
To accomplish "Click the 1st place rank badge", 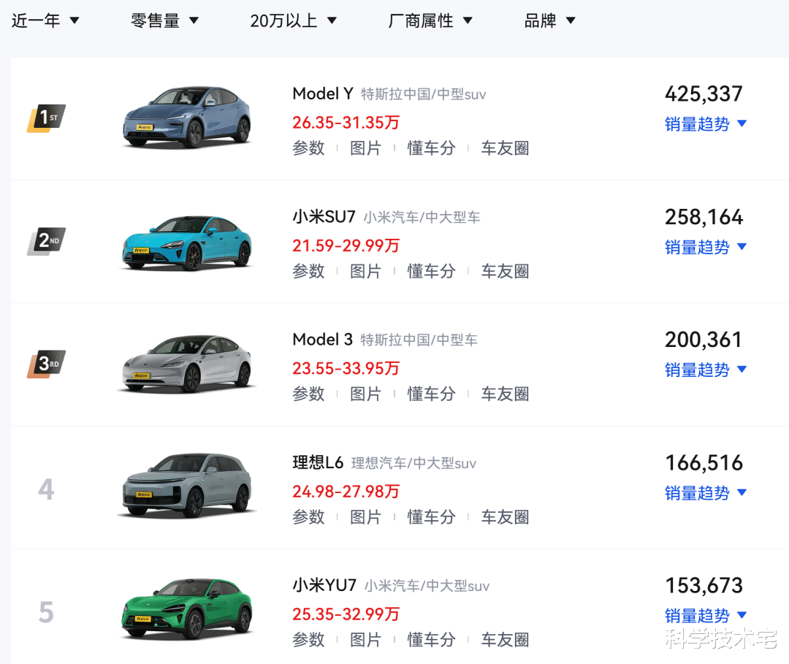I will click(47, 118).
